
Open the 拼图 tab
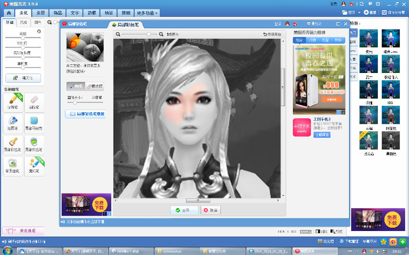pyautogui.click(x=126, y=13)
